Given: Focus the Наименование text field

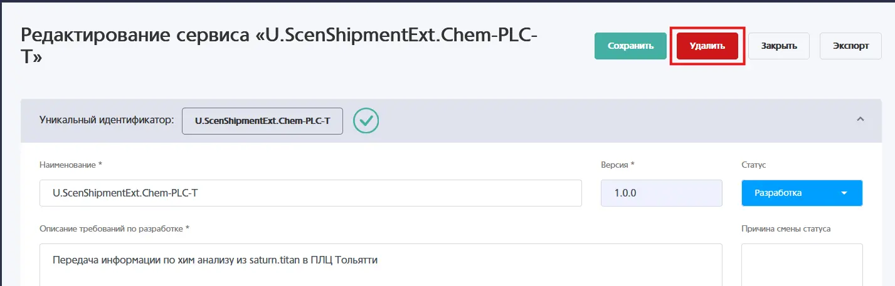Looking at the screenshot, I should [310, 193].
